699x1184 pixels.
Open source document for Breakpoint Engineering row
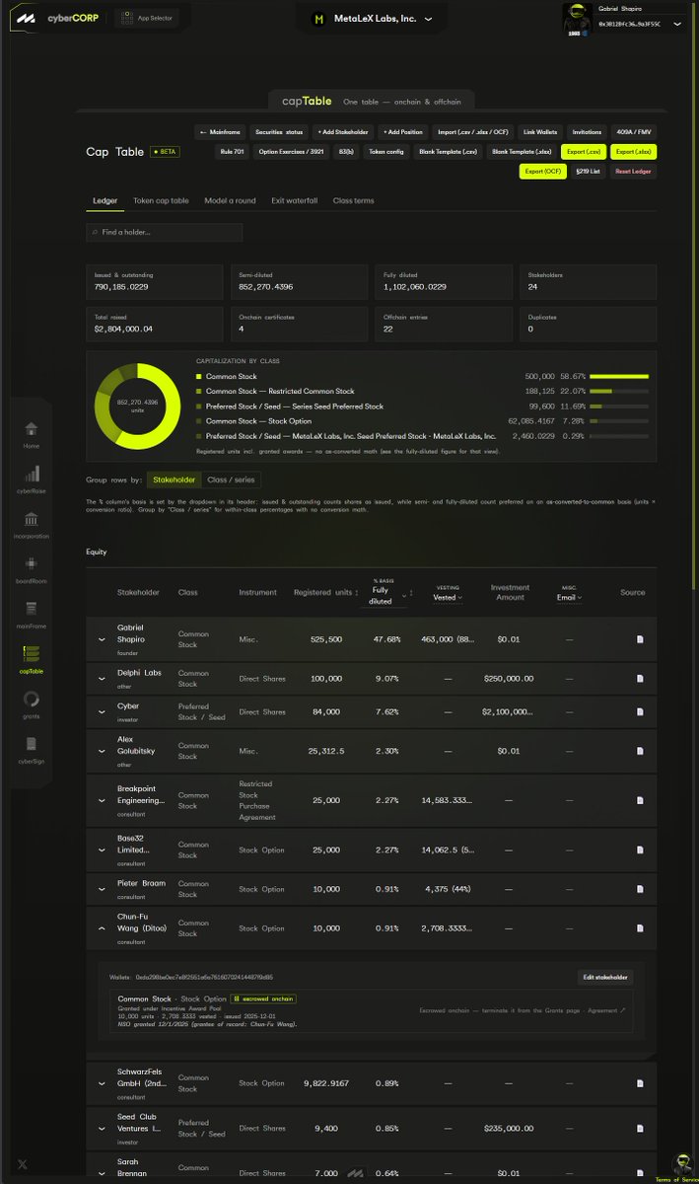[x=640, y=800]
